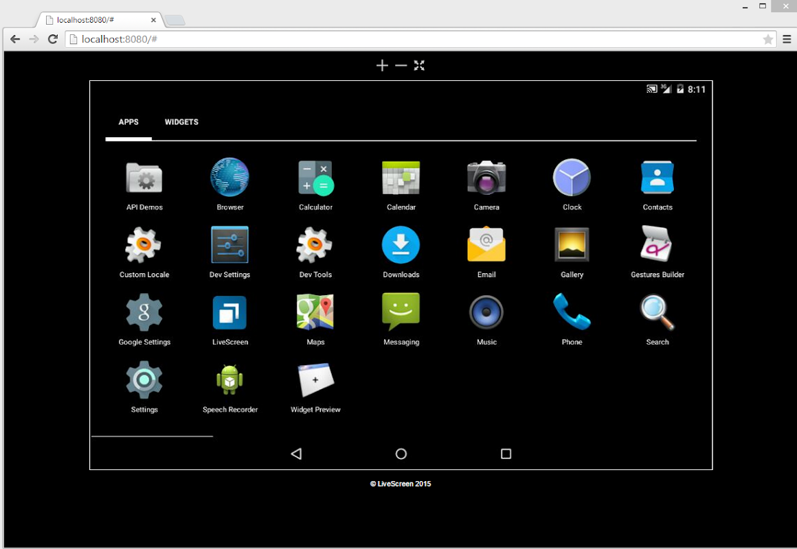
Task: Toggle fullscreen with the expand icon
Action: pos(419,65)
